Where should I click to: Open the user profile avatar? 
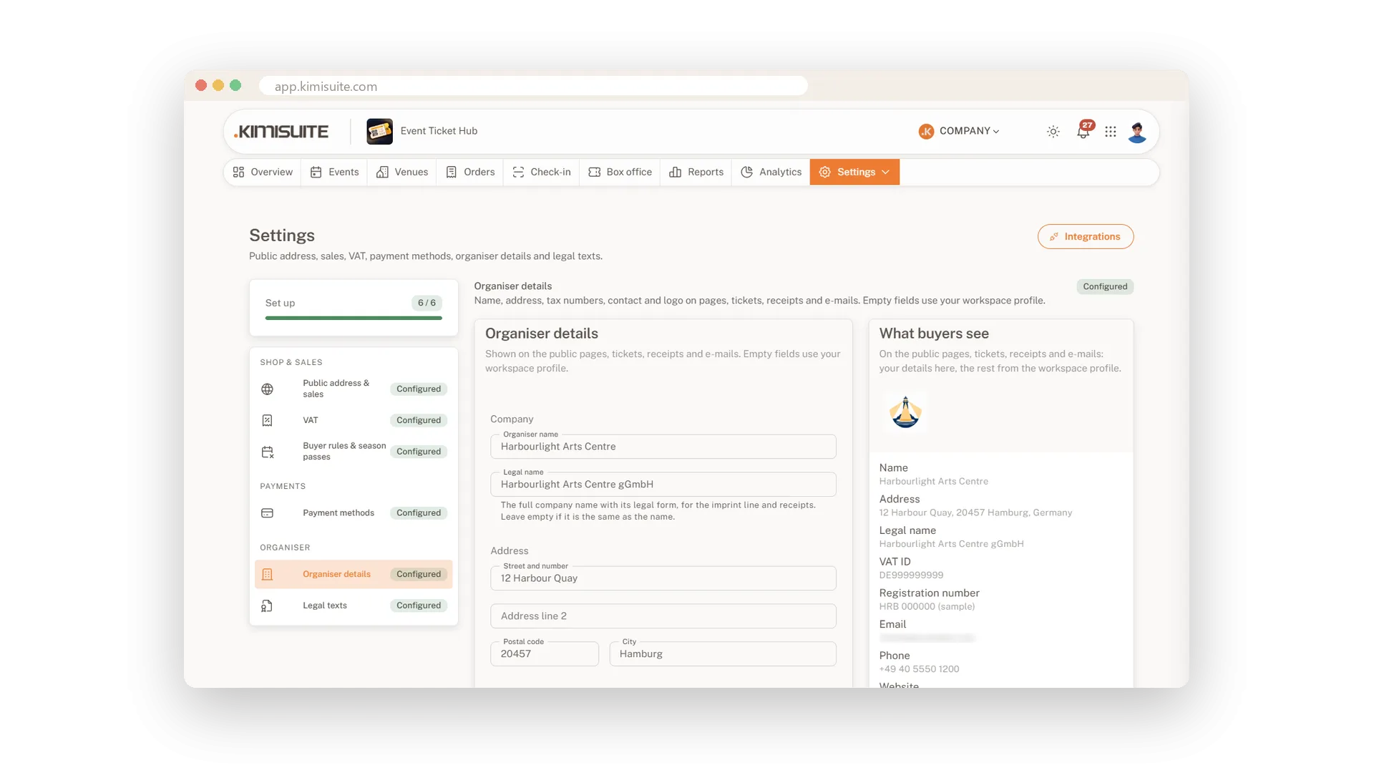click(x=1137, y=132)
